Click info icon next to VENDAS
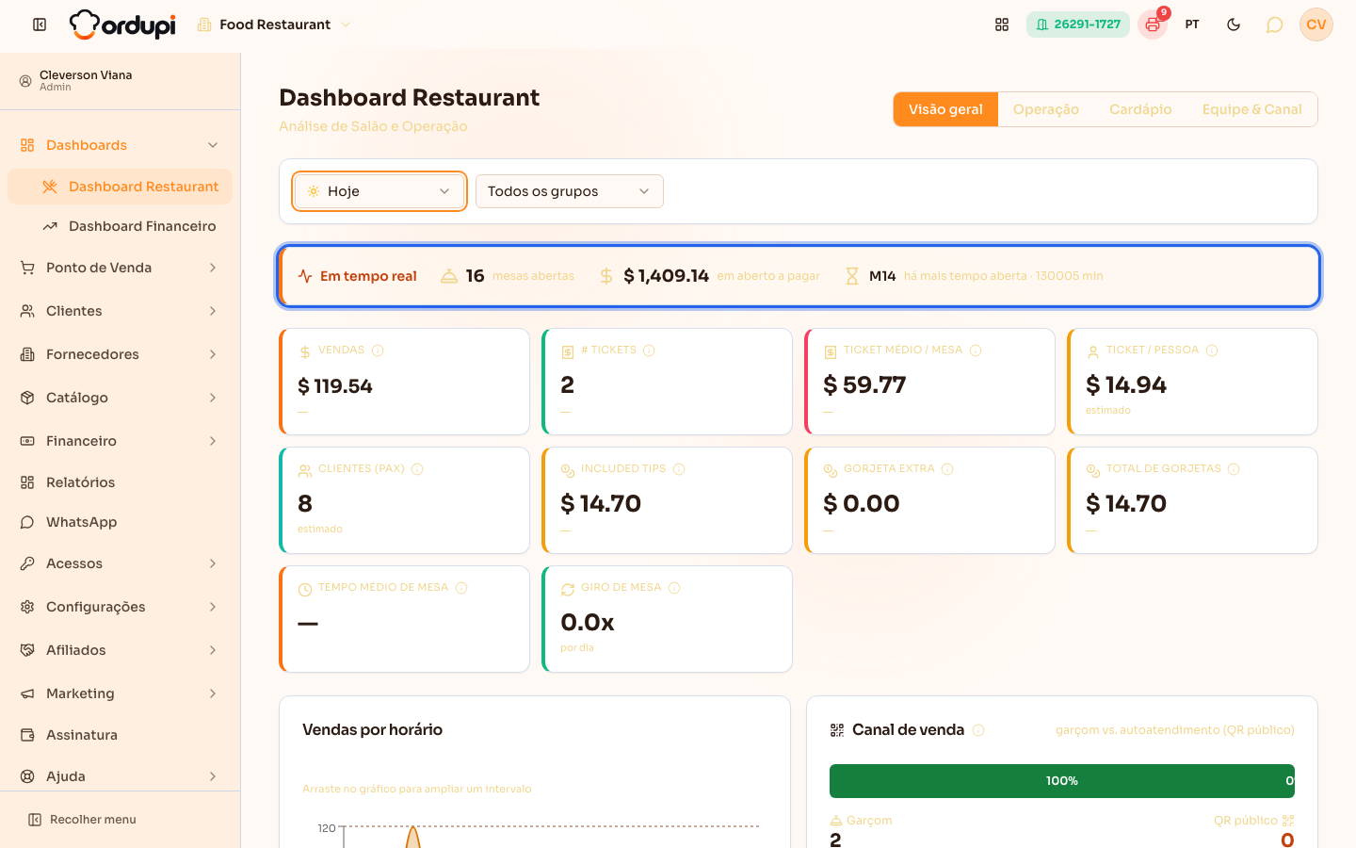This screenshot has width=1356, height=848. coord(378,351)
